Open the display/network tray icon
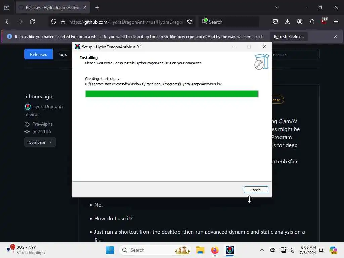Image resolution: width=344 pixels, height=258 pixels. point(283,250)
